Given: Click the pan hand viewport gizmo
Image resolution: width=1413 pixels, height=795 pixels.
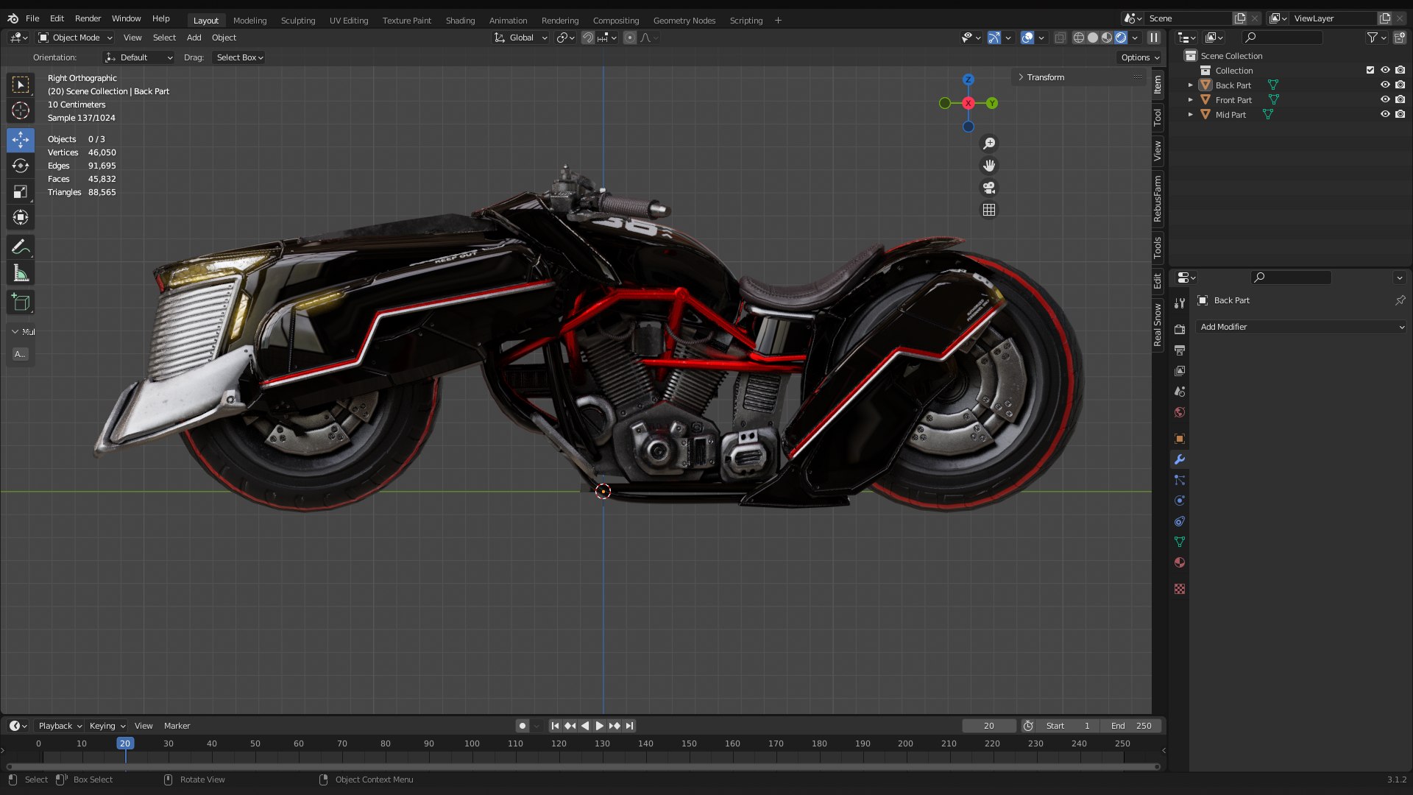Looking at the screenshot, I should pyautogui.click(x=989, y=166).
